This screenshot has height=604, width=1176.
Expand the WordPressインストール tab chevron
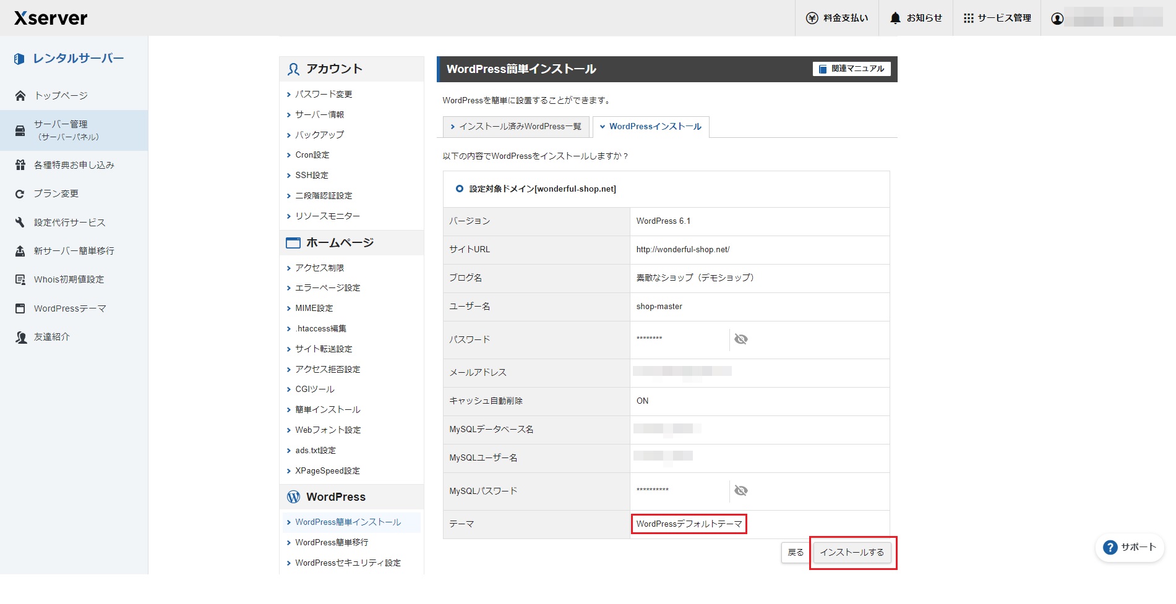603,127
